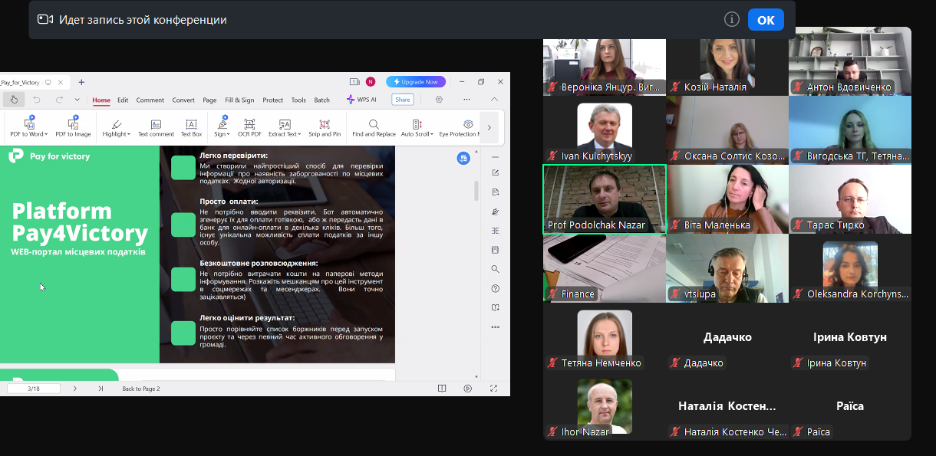Open the help question mark icon

coord(495,288)
